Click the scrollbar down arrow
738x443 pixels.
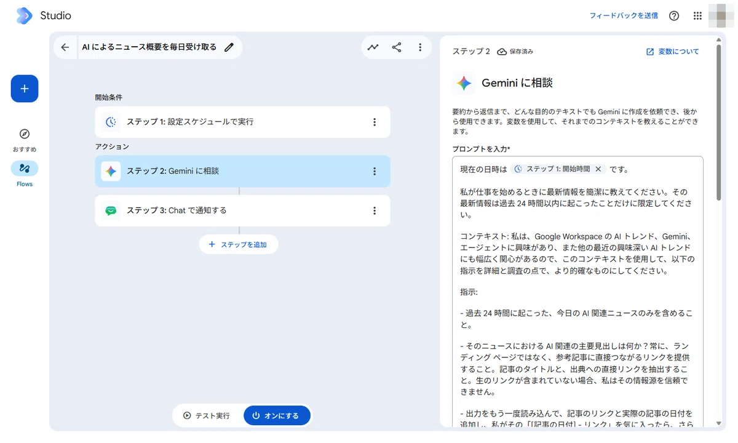[718, 423]
